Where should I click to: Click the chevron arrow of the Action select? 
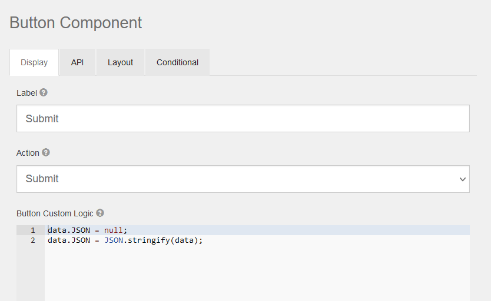click(x=462, y=179)
